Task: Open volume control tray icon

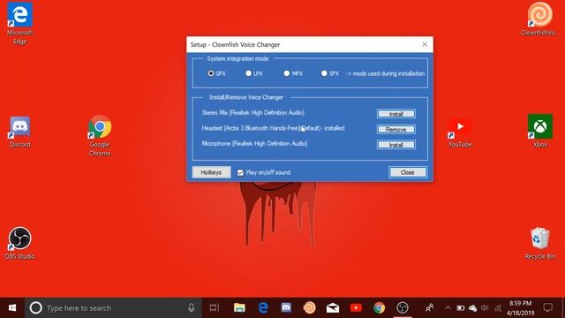Action: click(x=485, y=308)
